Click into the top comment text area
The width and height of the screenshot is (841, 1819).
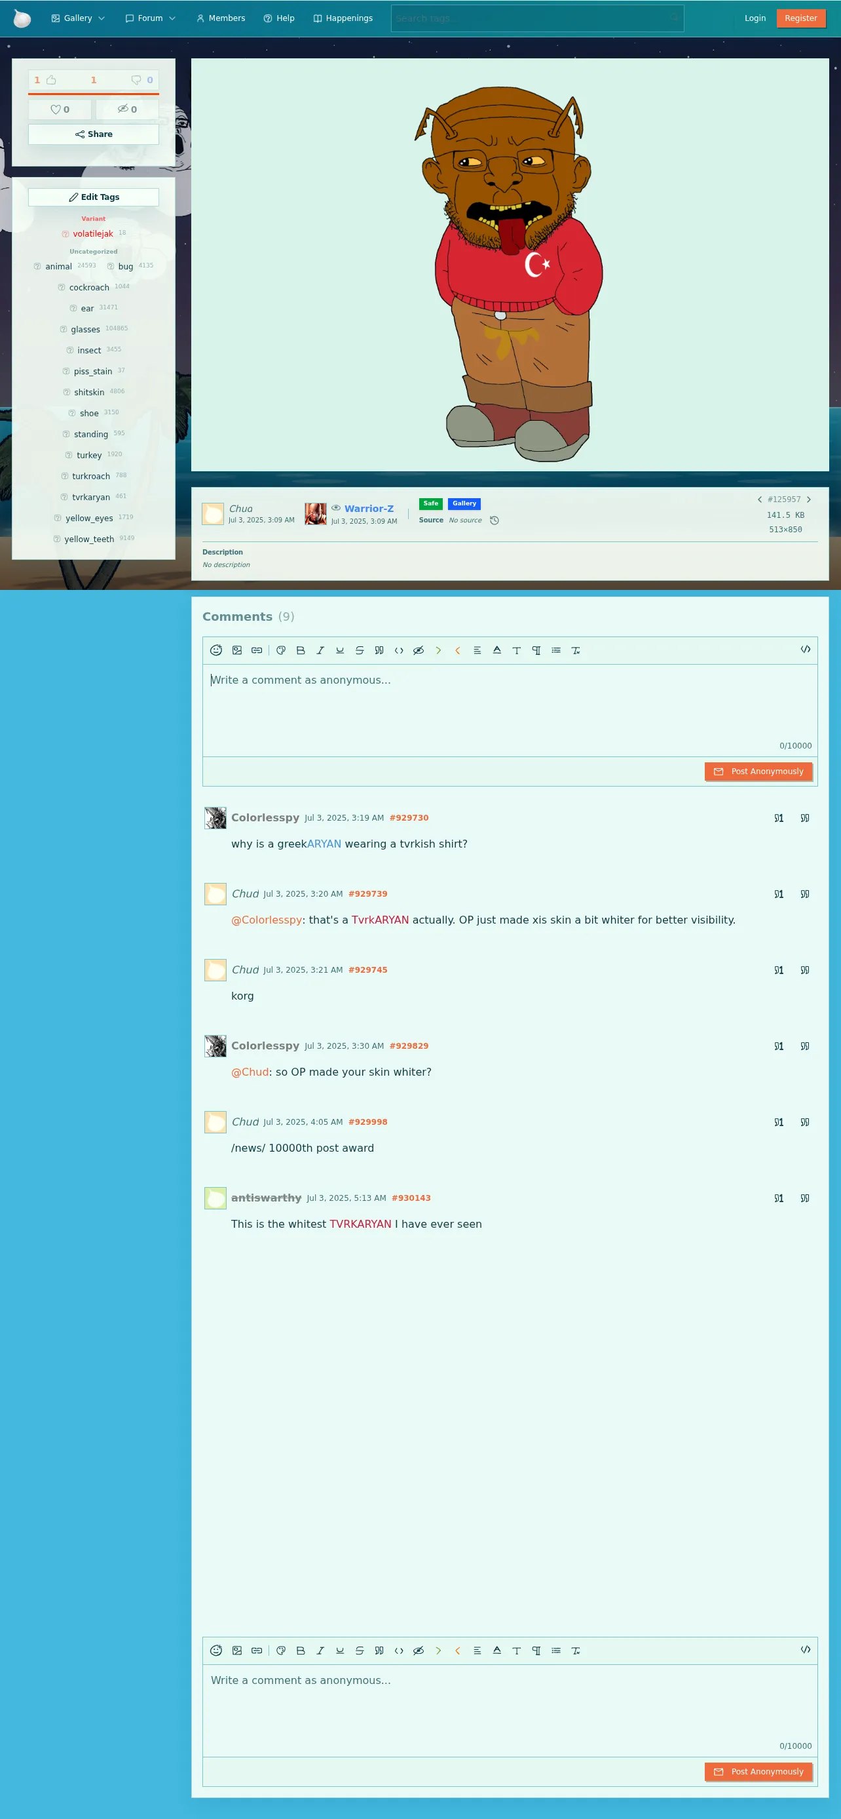[x=510, y=711]
